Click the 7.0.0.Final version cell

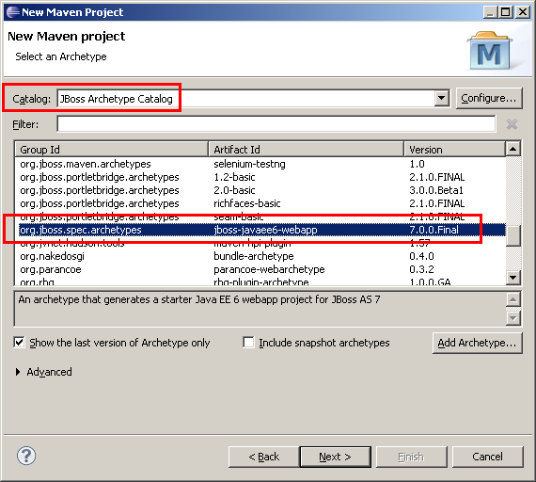click(x=434, y=230)
